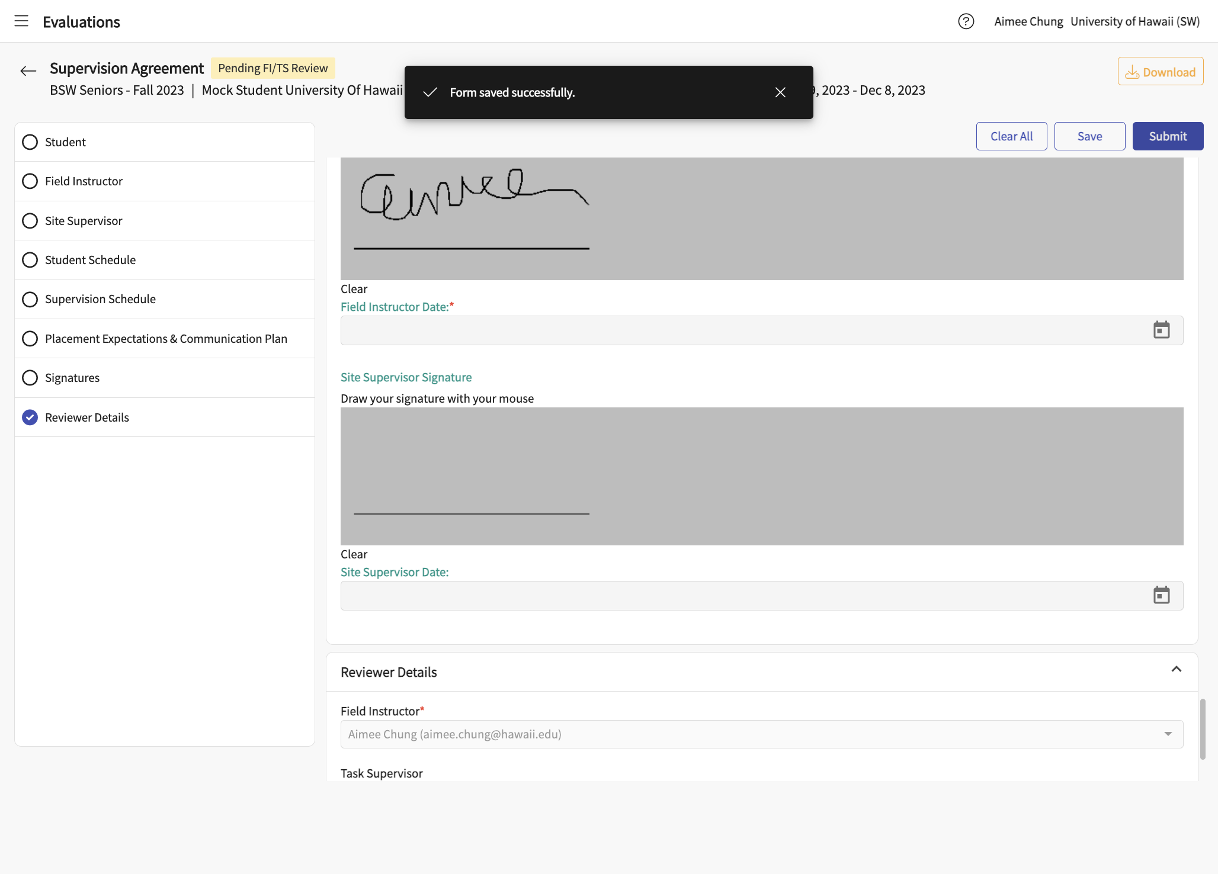1218x874 pixels.
Task: Click the Site Supervisor signature canvas
Action: (x=762, y=476)
